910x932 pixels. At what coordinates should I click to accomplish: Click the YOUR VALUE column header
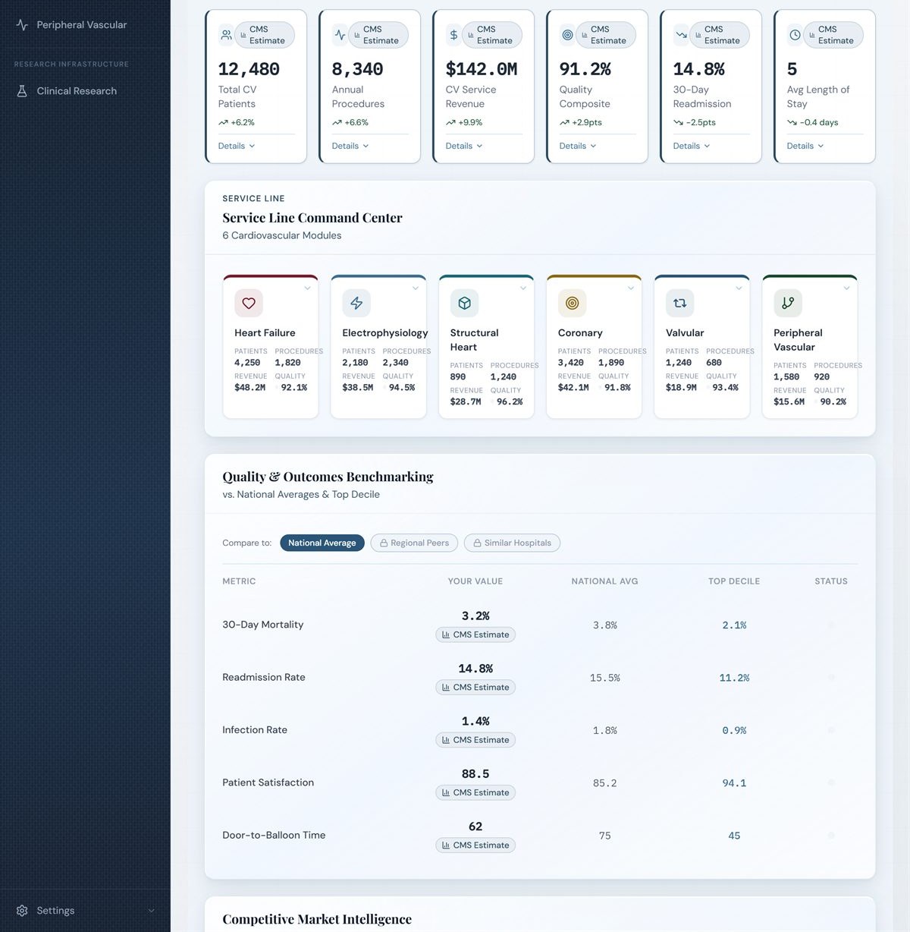[475, 581]
